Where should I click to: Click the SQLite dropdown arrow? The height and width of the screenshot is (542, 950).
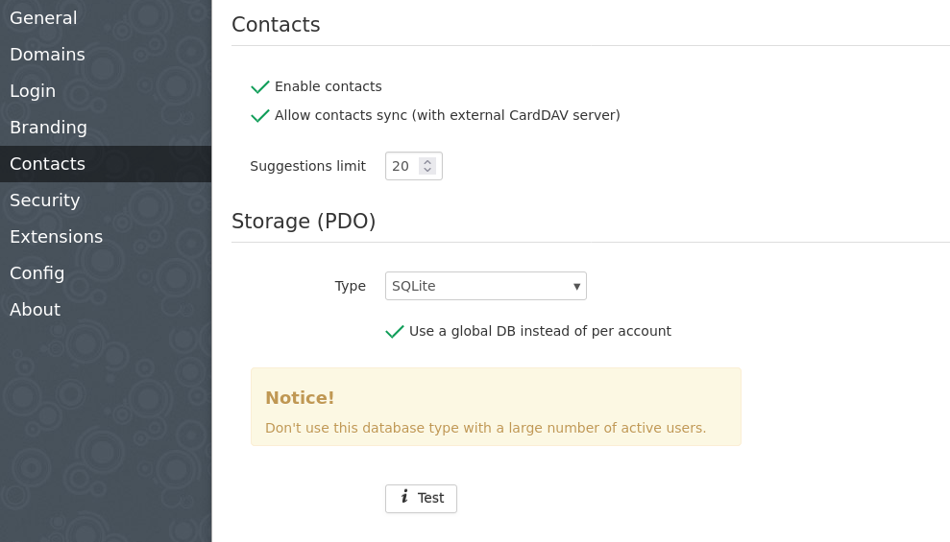(576, 287)
